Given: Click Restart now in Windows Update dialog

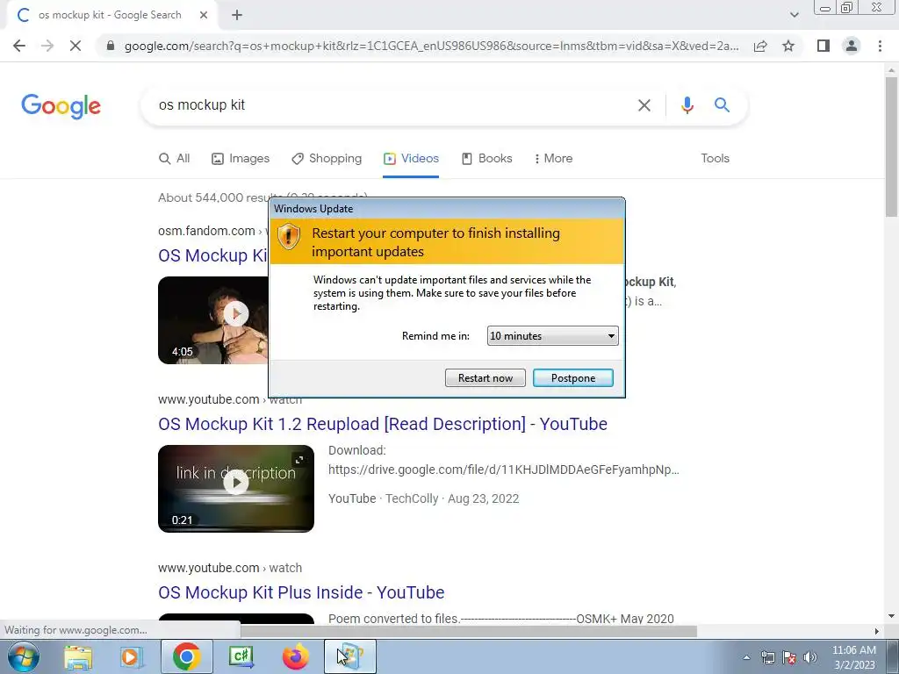Looking at the screenshot, I should click(485, 378).
